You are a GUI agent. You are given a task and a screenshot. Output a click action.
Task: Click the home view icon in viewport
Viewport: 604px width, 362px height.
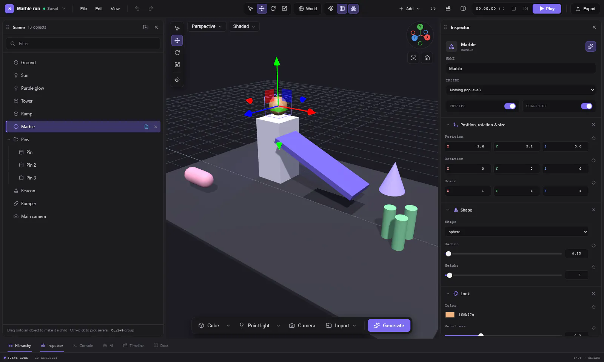click(427, 58)
